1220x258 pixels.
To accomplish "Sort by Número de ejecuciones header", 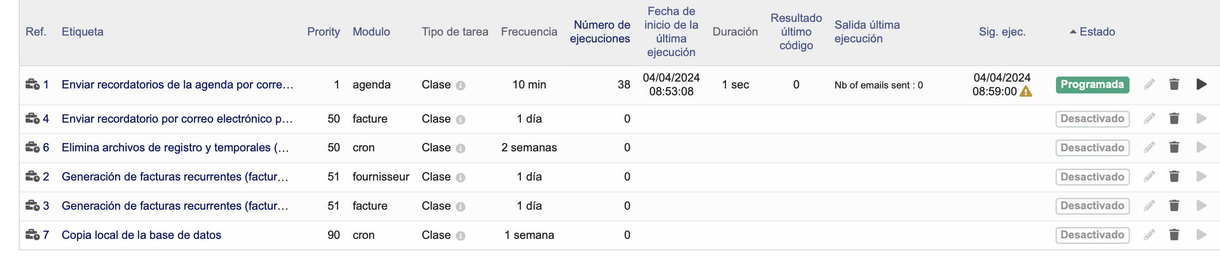I will pos(599,31).
